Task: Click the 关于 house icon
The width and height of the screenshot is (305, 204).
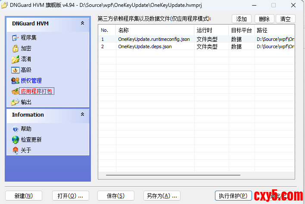Action: pos(15,150)
